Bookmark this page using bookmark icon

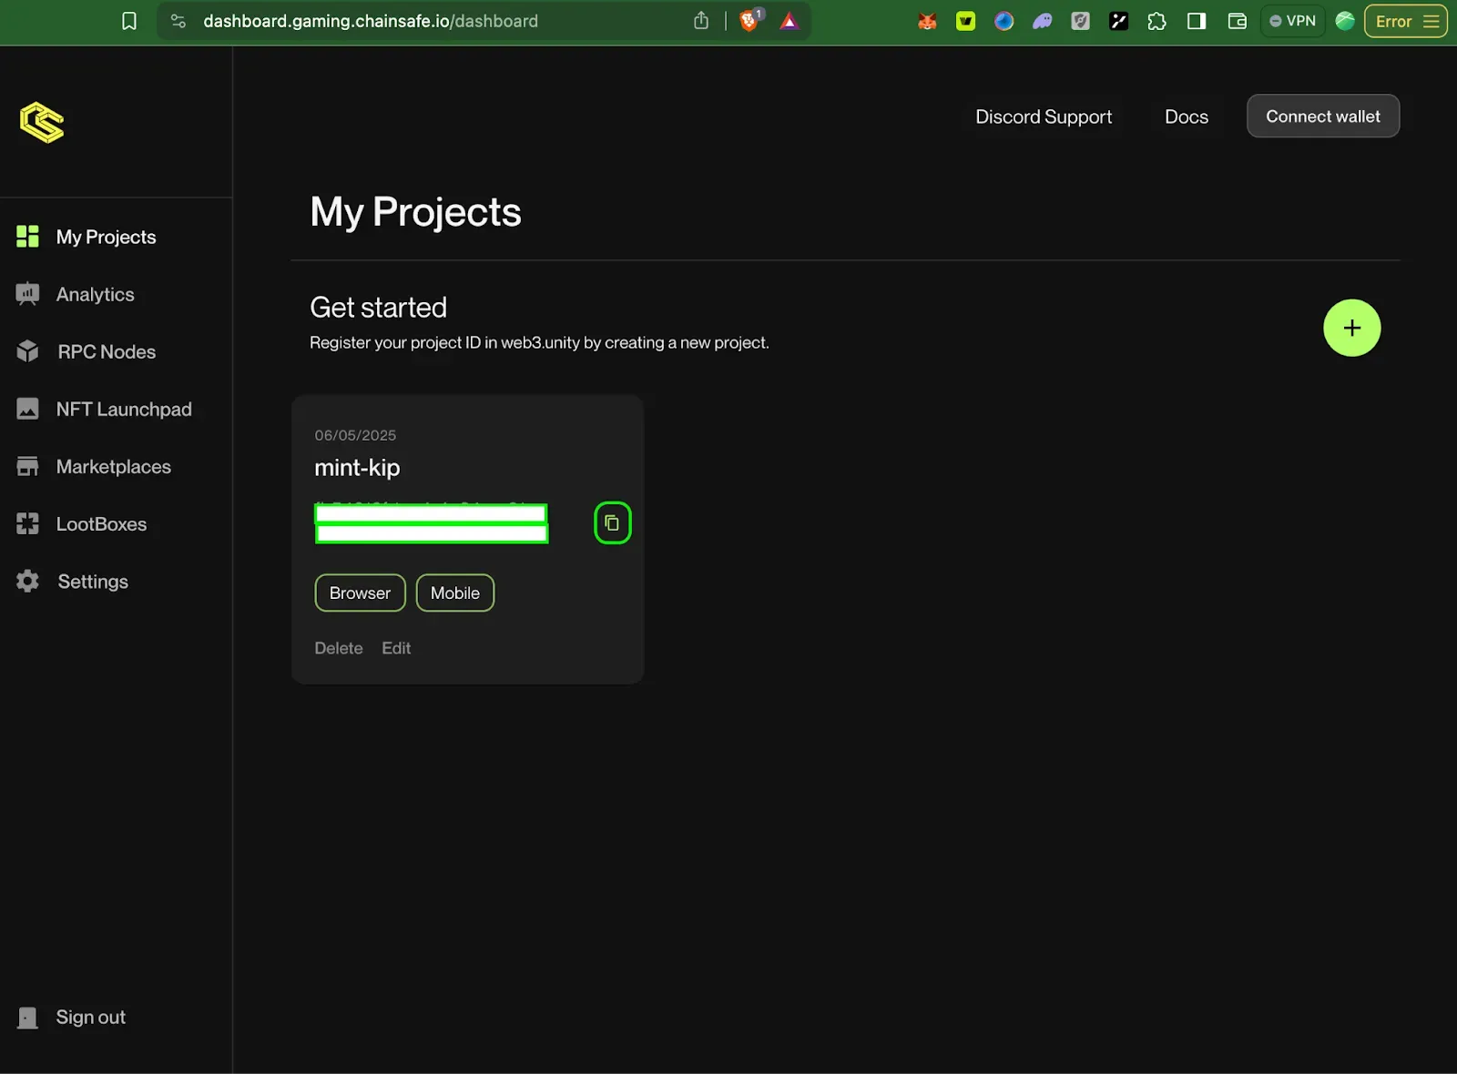[129, 21]
